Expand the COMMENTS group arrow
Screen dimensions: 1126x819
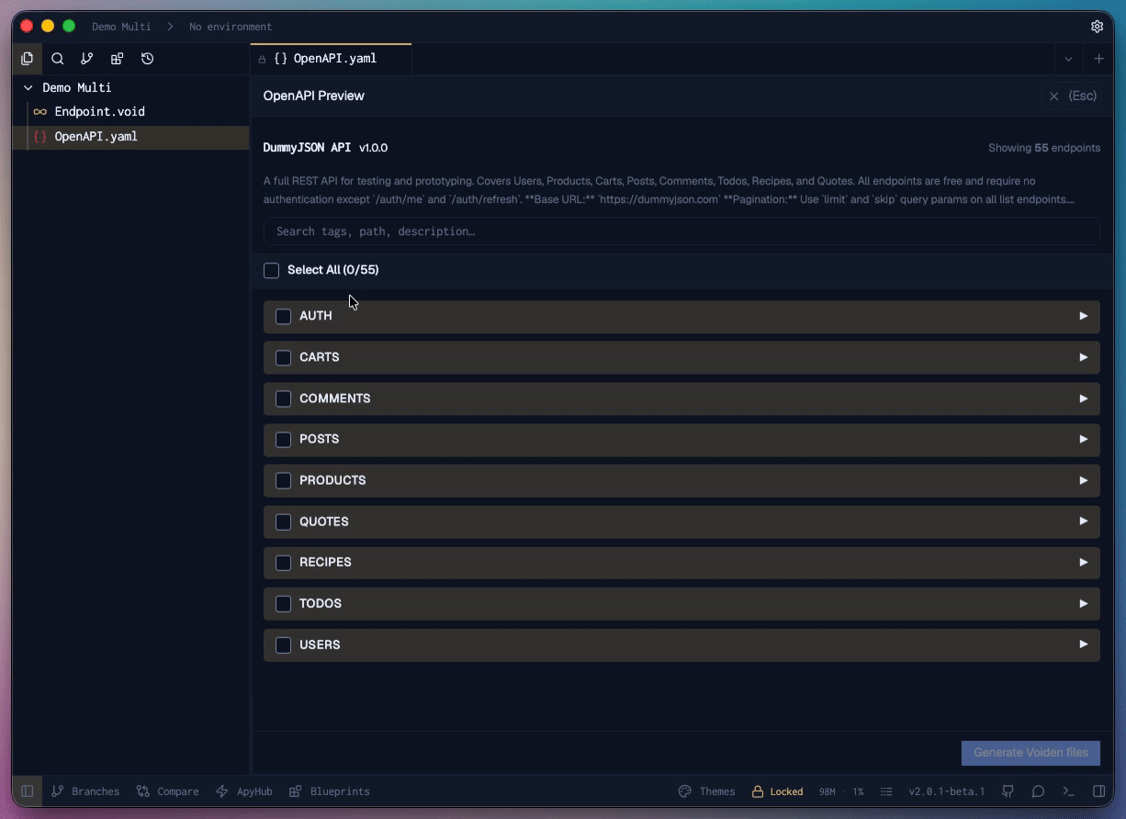[x=1084, y=398]
